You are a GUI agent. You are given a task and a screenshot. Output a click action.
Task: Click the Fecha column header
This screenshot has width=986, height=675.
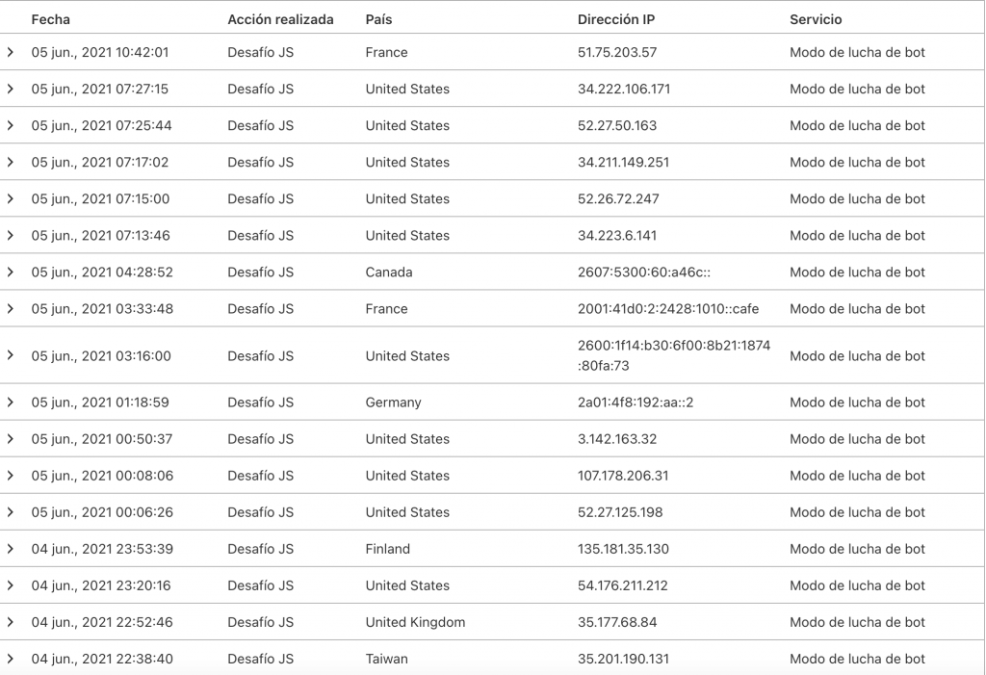[51, 19]
